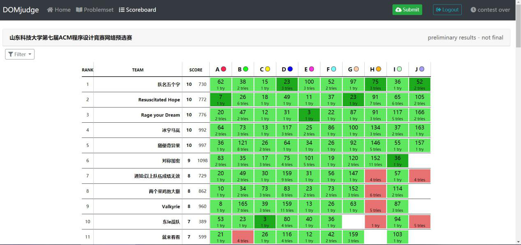Click problem D blue balloon

pyautogui.click(x=290, y=69)
